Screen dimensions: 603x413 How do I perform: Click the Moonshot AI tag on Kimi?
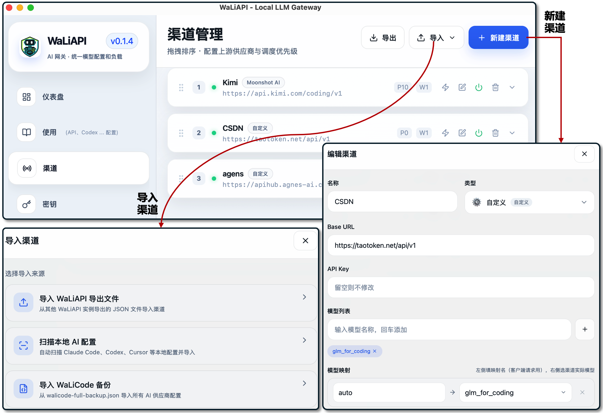coord(263,83)
